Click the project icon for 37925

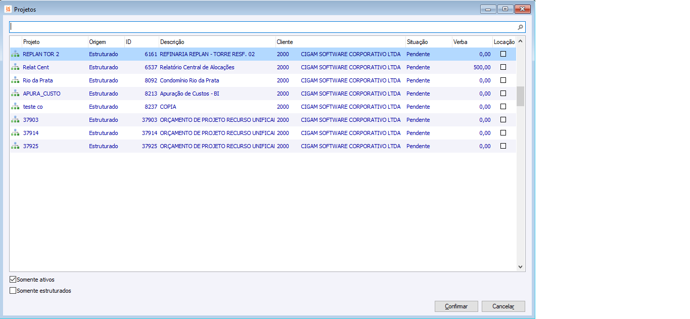point(15,146)
